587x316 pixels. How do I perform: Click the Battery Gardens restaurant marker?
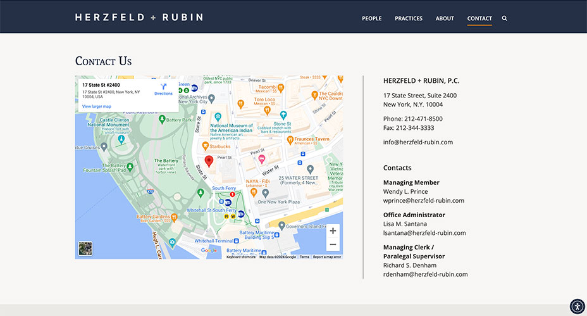(174, 217)
